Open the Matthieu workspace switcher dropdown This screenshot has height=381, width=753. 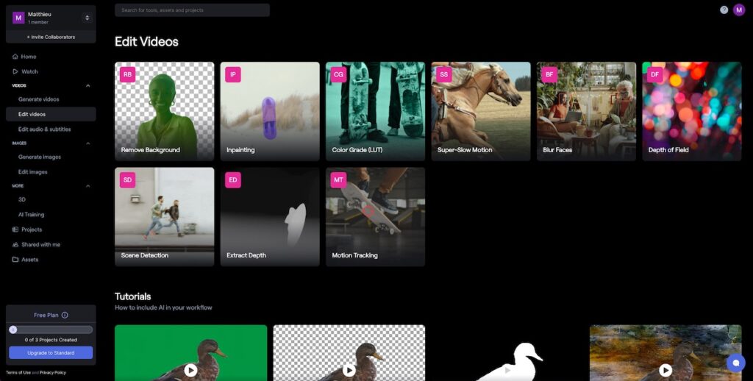(87, 18)
